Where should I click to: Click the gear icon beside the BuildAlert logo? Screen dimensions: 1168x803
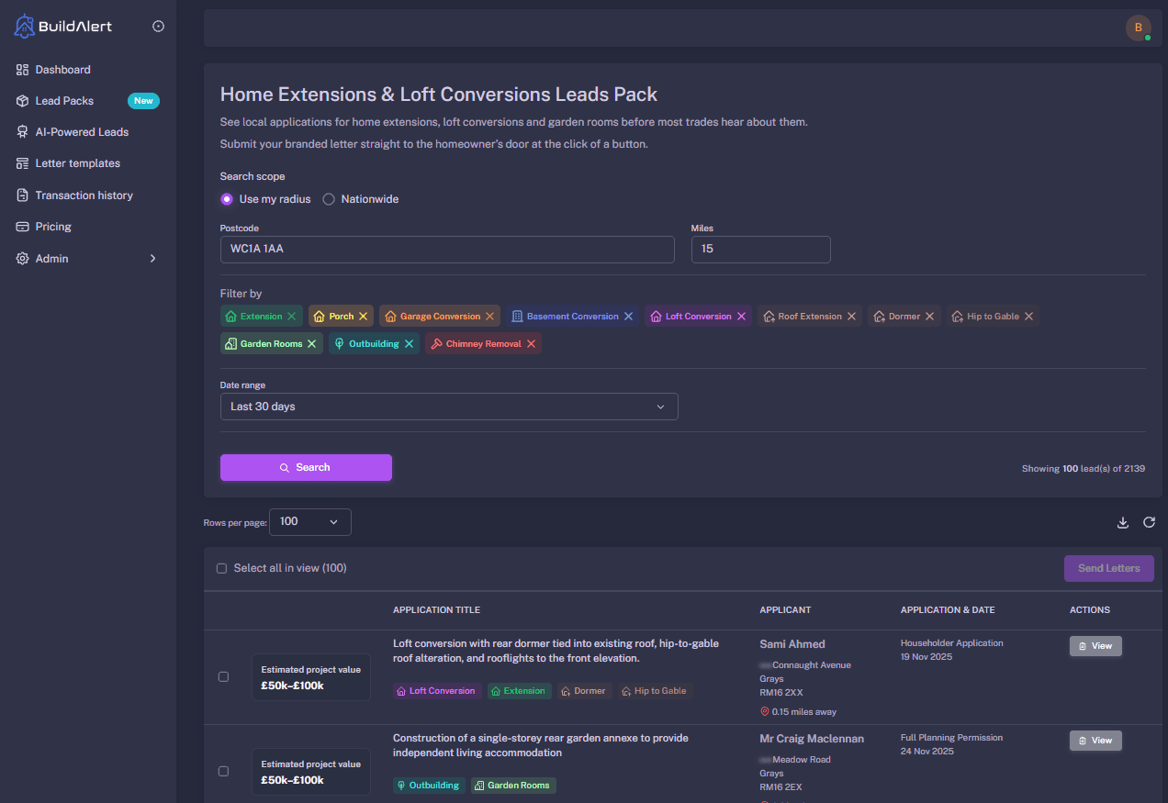click(x=158, y=26)
